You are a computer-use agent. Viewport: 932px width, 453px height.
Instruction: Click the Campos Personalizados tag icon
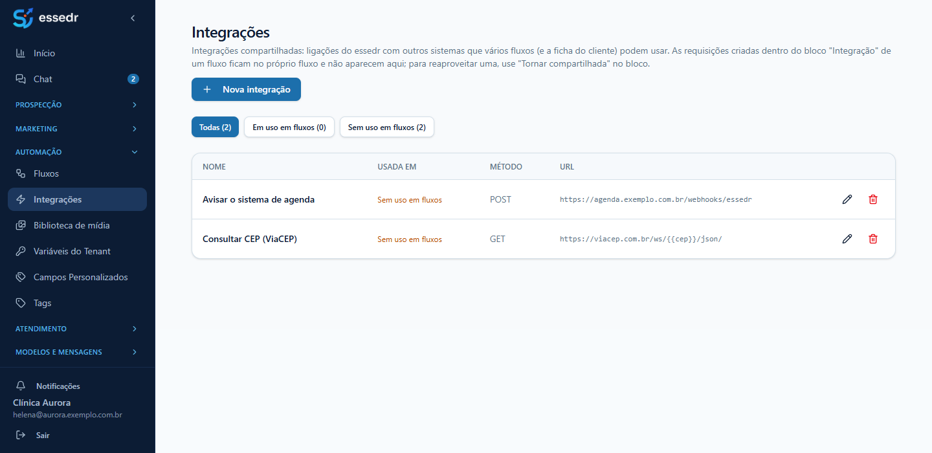click(x=21, y=277)
